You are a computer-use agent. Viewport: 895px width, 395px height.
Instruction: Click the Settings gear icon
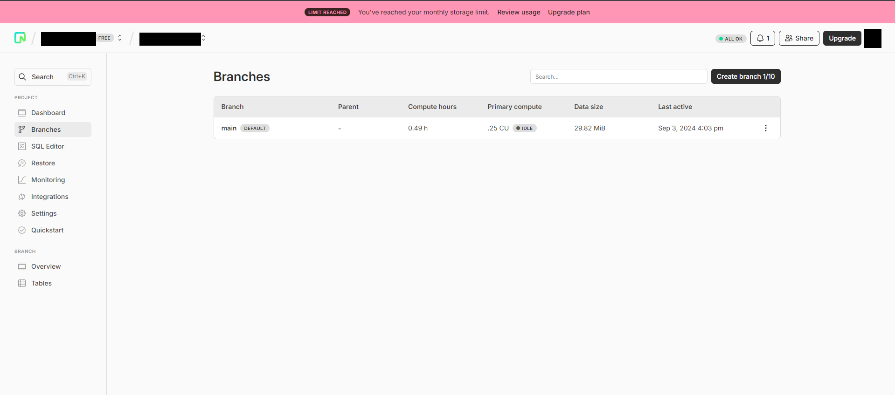click(x=22, y=213)
